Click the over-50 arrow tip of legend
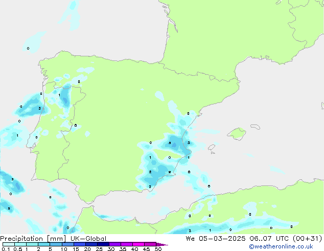 click(162, 244)
